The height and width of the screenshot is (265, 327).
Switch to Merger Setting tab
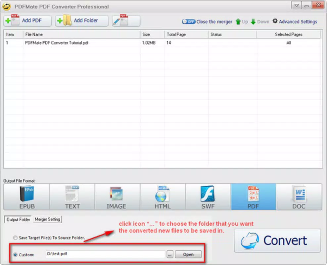(47, 219)
